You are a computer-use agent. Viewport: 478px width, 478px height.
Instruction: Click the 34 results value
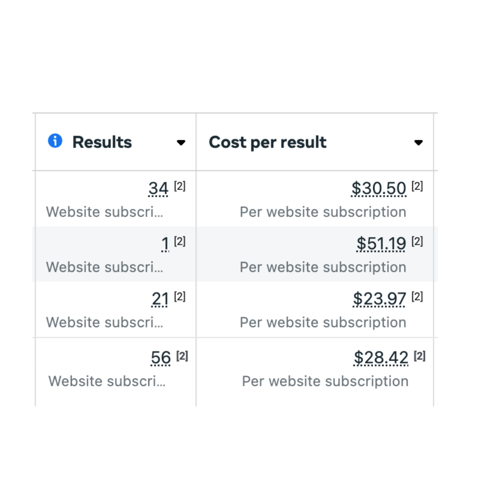click(x=158, y=189)
